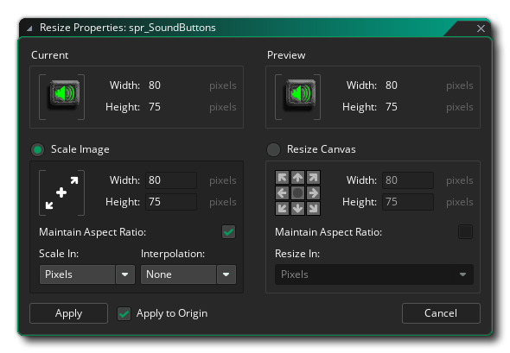Click the Scale Image Width field

pos(171,180)
